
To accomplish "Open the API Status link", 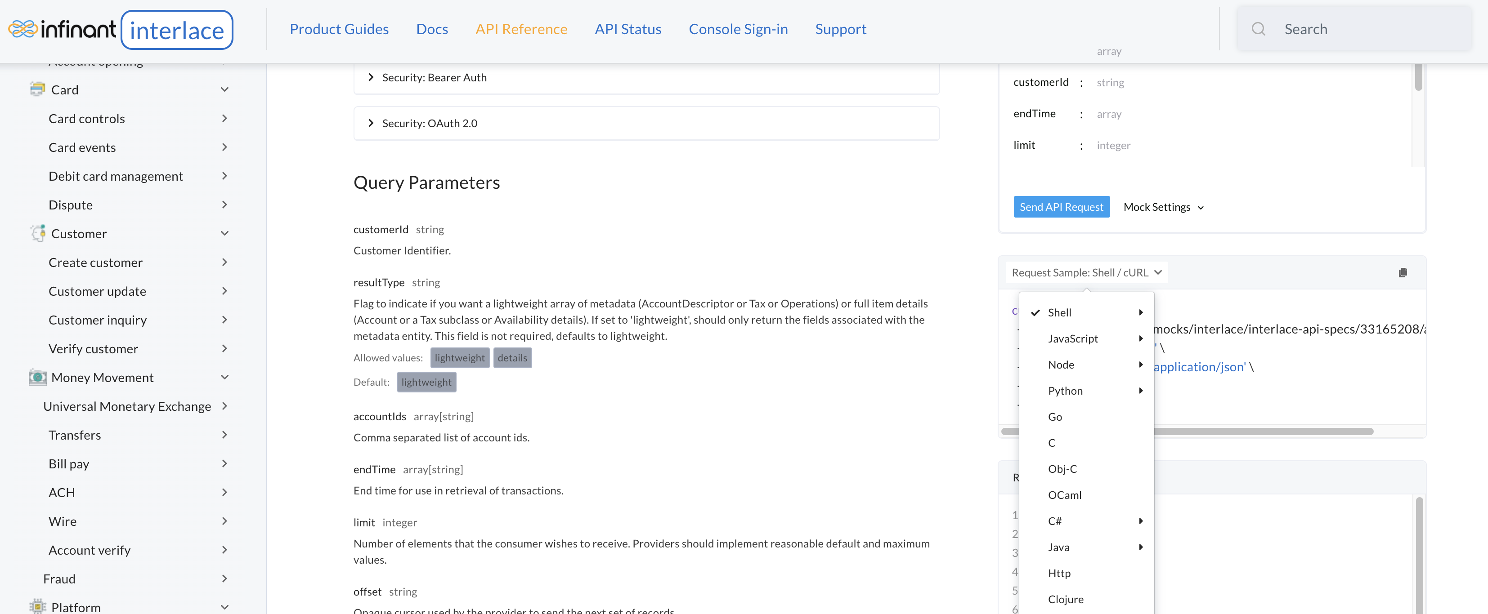I will (628, 29).
